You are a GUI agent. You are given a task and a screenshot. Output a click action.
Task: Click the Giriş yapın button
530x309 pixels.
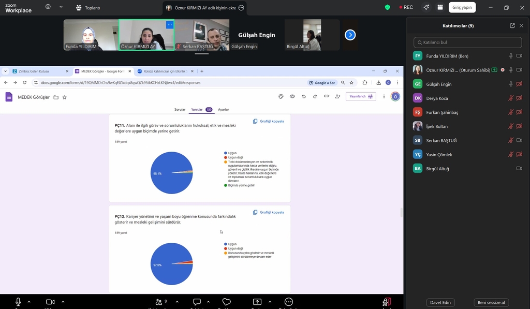[462, 7]
